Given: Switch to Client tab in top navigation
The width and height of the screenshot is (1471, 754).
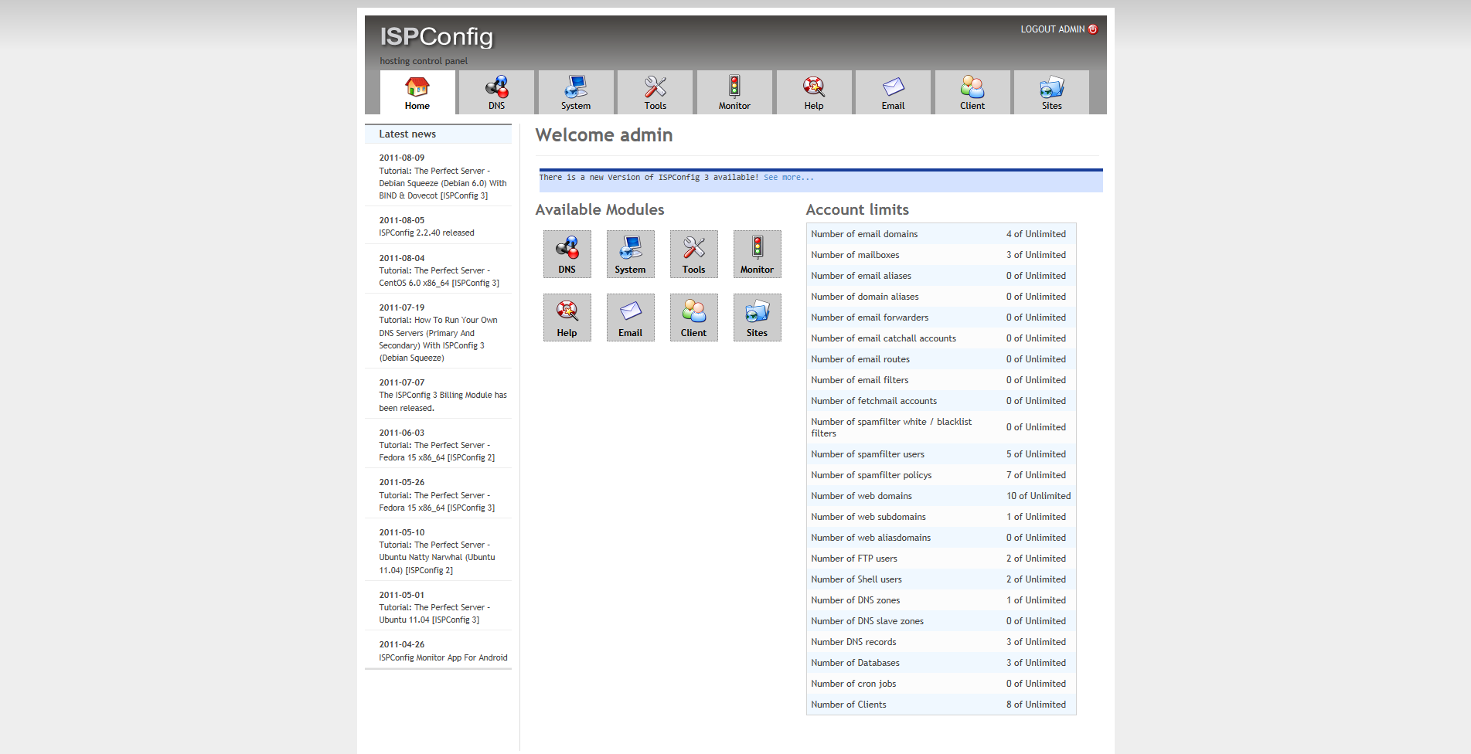Looking at the screenshot, I should (972, 93).
